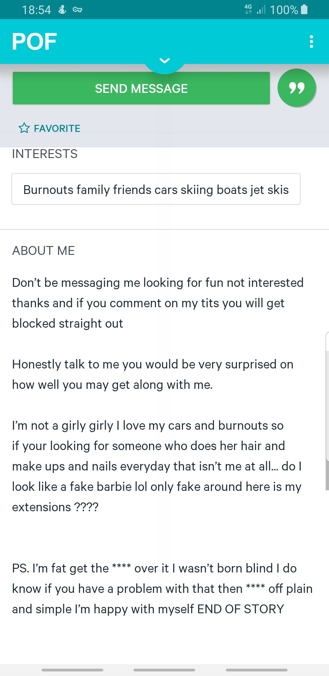Tap the signal strength bars icon
Viewport: 329px width, 676px height.
(261, 10)
